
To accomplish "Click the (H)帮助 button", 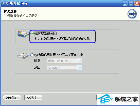I will (x=12, y=97).
